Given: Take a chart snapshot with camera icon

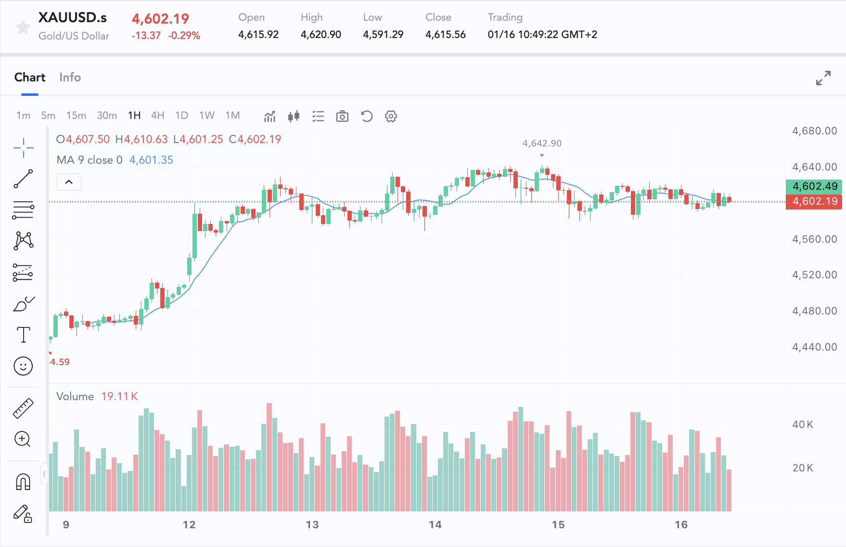Looking at the screenshot, I should pyautogui.click(x=342, y=116).
